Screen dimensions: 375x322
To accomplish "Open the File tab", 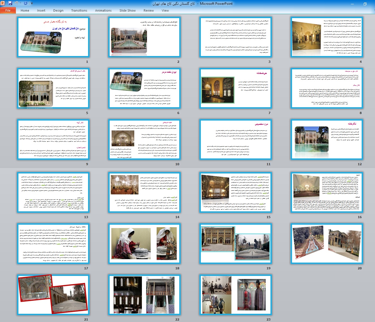I will coord(8,10).
